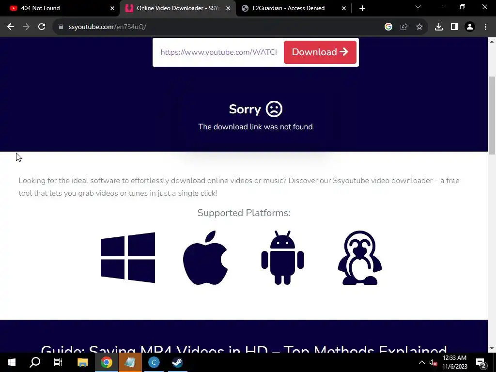Close the 404 Not Found tab
Screen dimensions: 496x372
[x=112, y=8]
